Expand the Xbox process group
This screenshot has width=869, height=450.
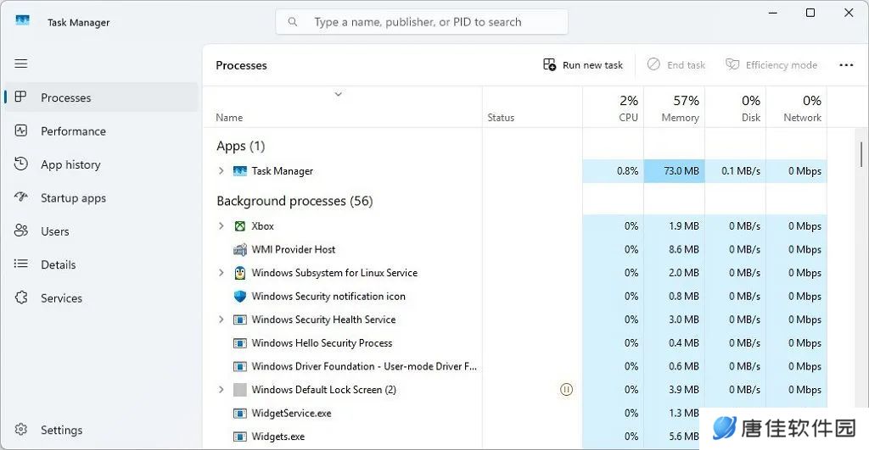pyautogui.click(x=221, y=225)
